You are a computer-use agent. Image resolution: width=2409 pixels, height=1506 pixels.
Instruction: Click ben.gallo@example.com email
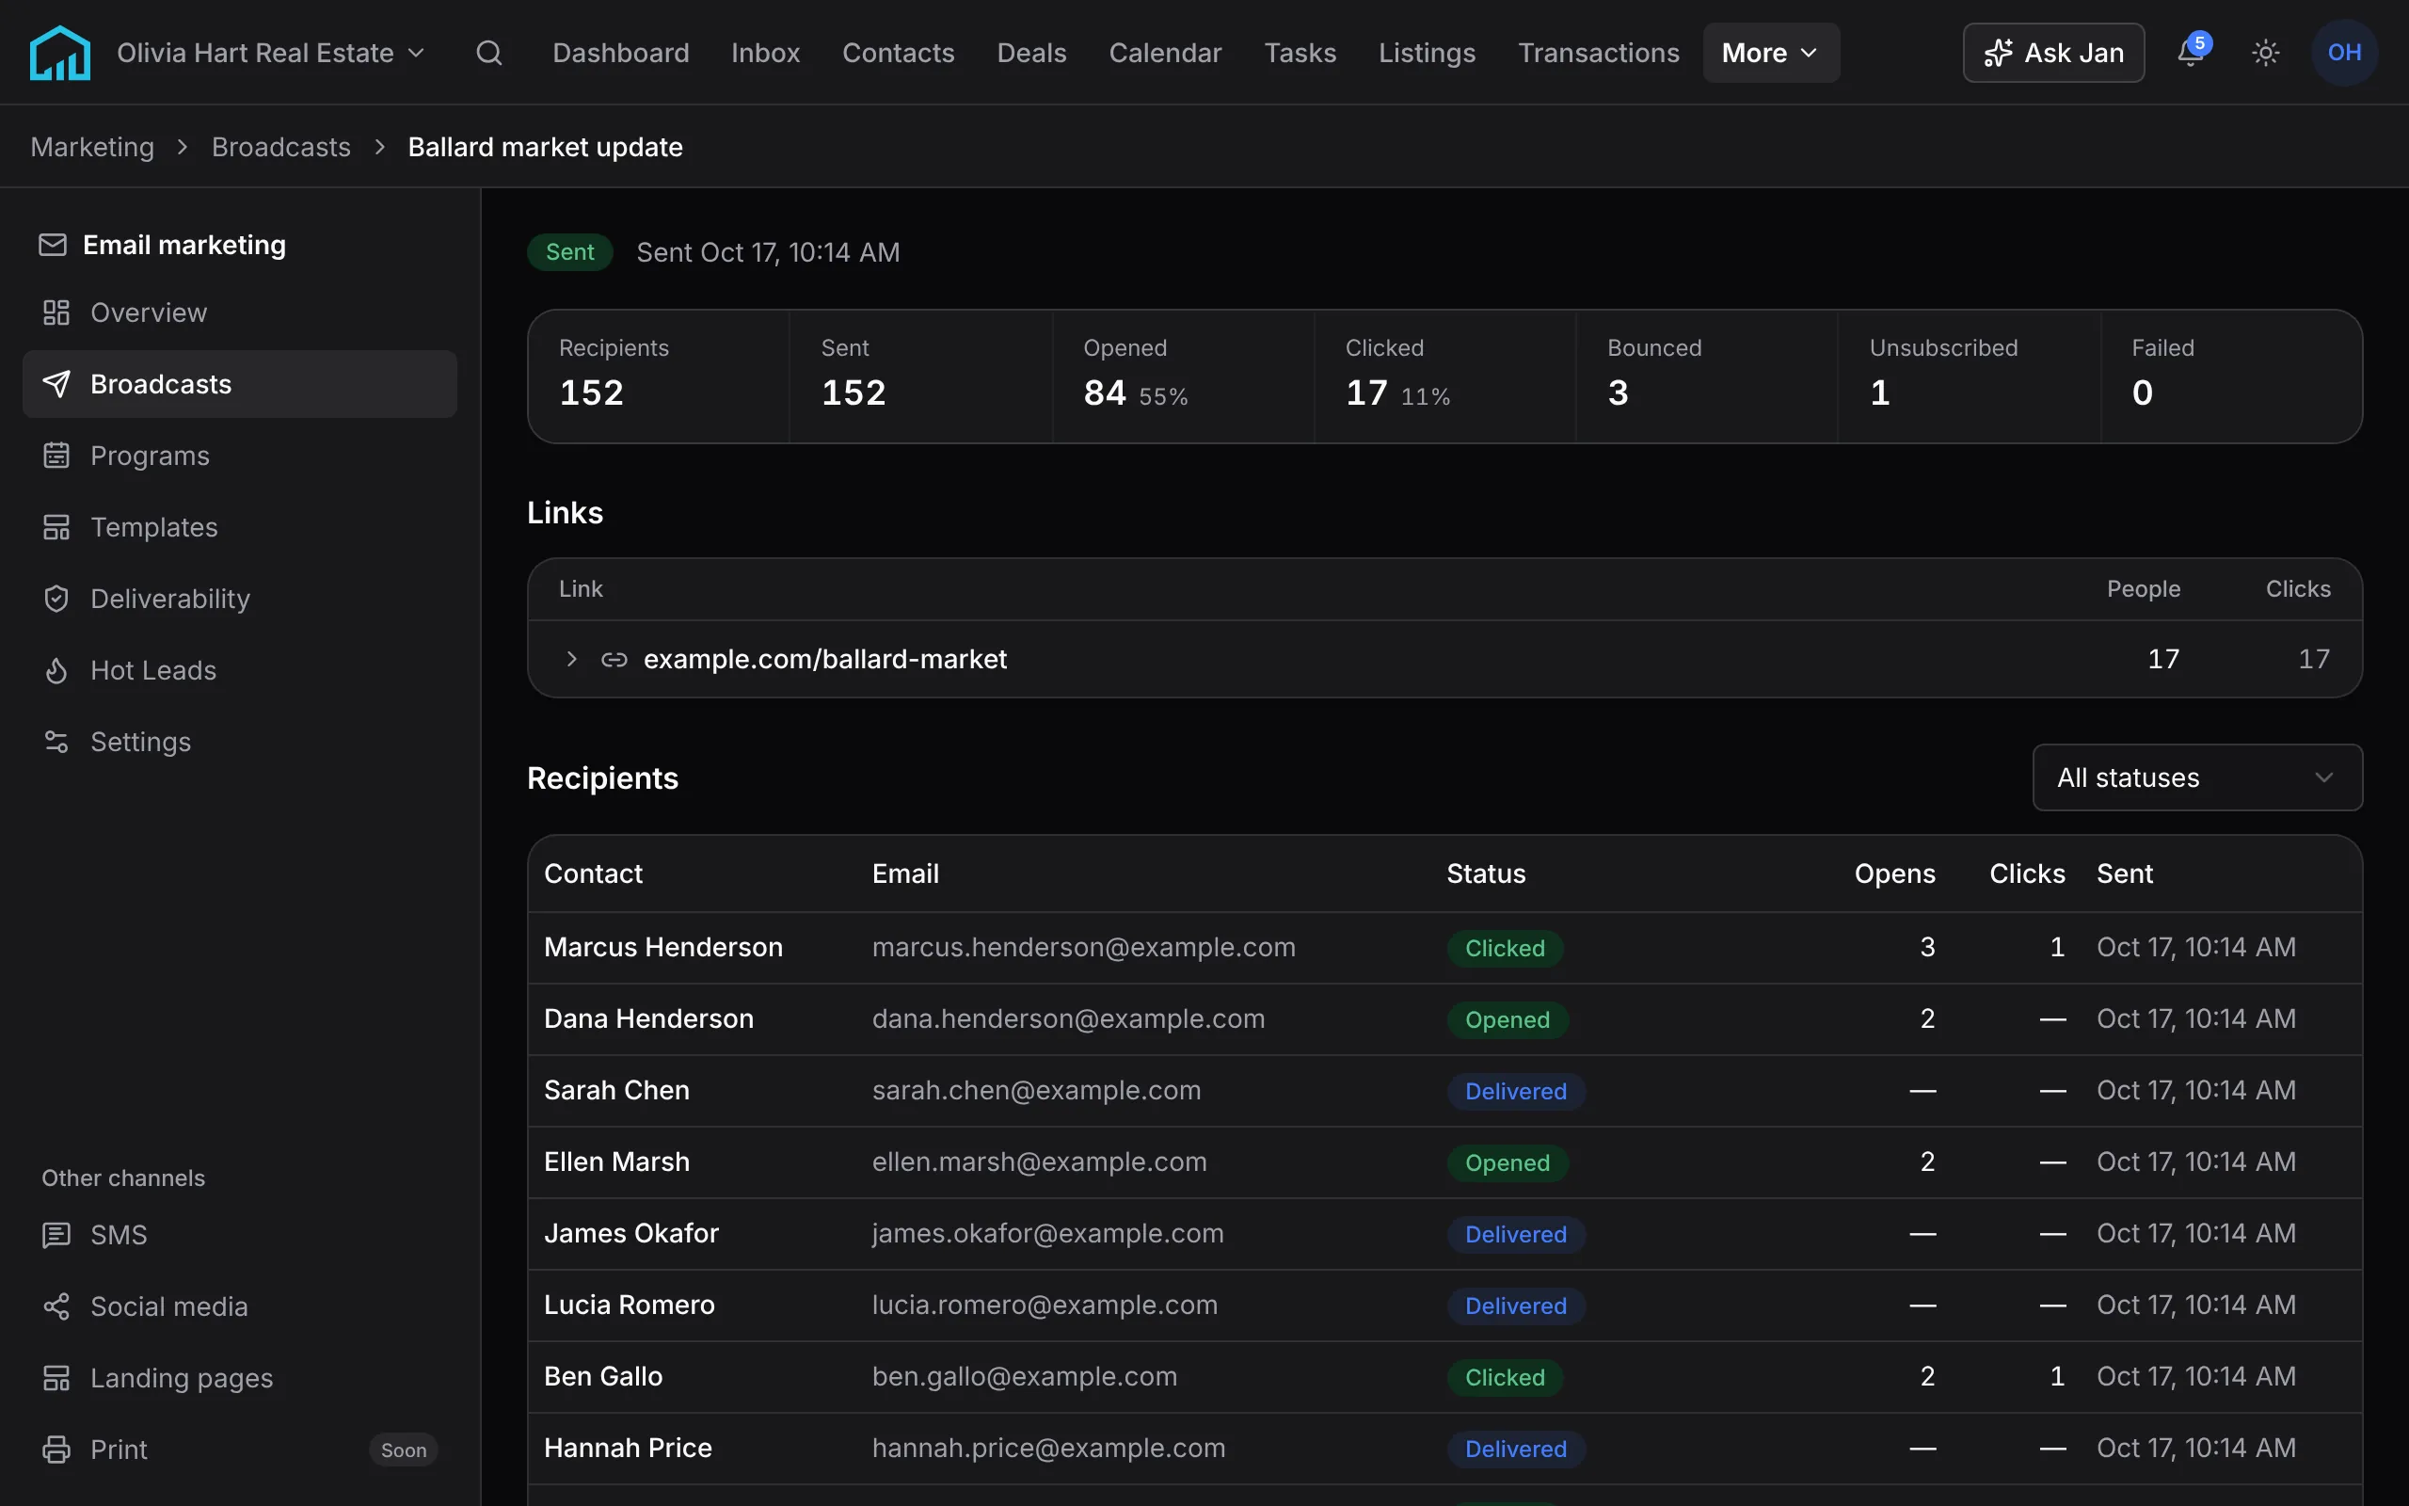(x=1025, y=1376)
